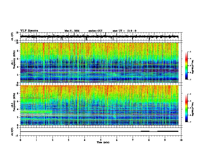This screenshot has height=157, width=204.
Task: Click time tick label "2" on x-axis
Action: tap(53, 140)
